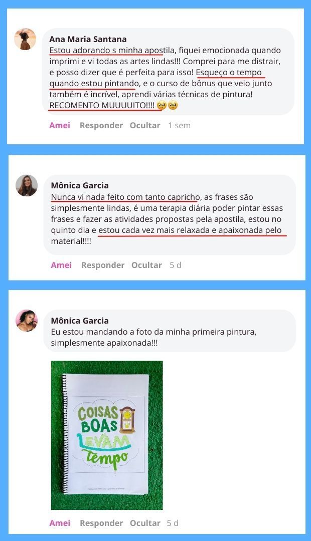Image resolution: width=311 pixels, height=541 pixels.
Task: Click Ocultar beneath the painting photo
Action: [145, 522]
